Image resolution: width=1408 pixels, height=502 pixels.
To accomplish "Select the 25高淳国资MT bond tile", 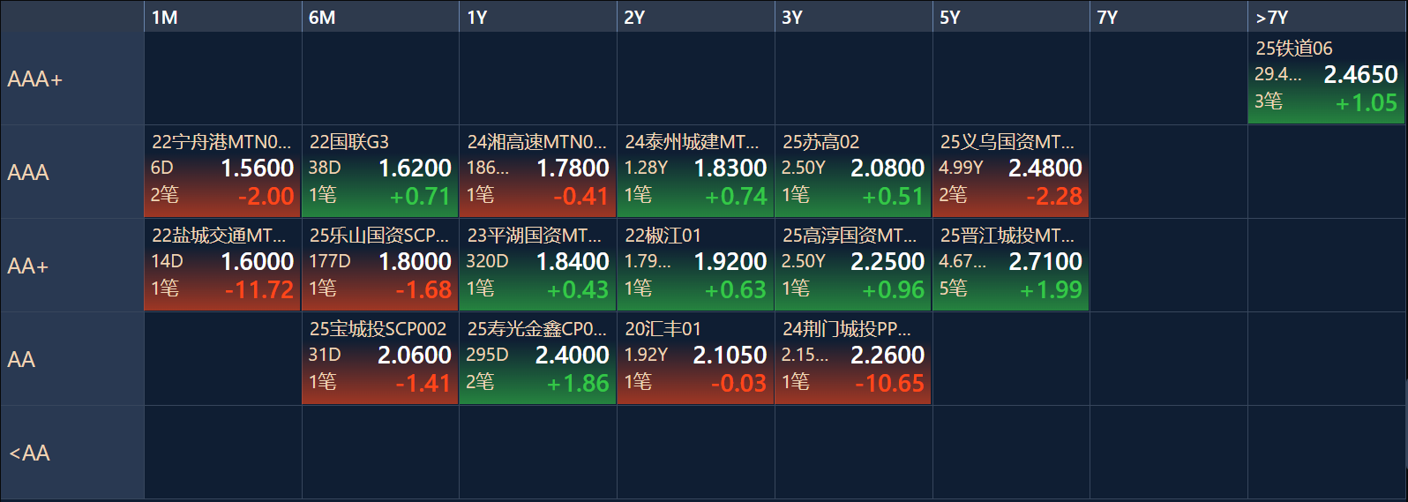I will point(853,266).
